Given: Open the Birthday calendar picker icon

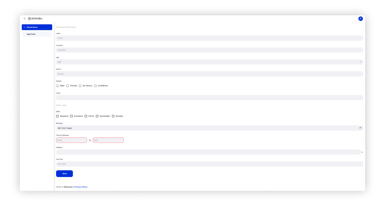Looking at the screenshot, I should pyautogui.click(x=360, y=128).
